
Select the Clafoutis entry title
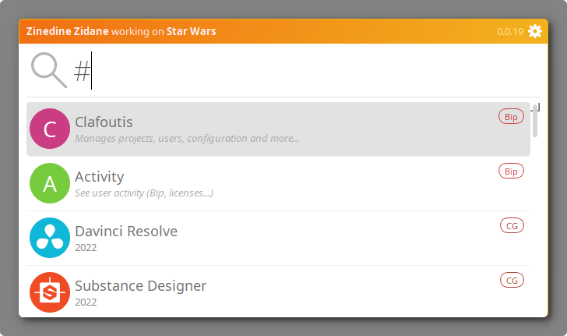pos(104,122)
